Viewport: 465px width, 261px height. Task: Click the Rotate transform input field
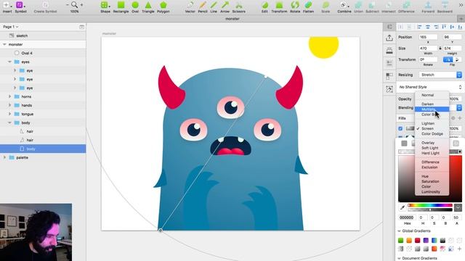point(428,59)
